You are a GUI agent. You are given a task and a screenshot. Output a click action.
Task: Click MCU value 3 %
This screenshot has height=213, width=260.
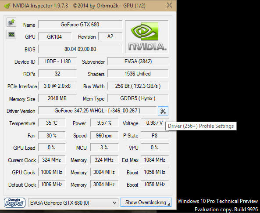tap(104, 148)
